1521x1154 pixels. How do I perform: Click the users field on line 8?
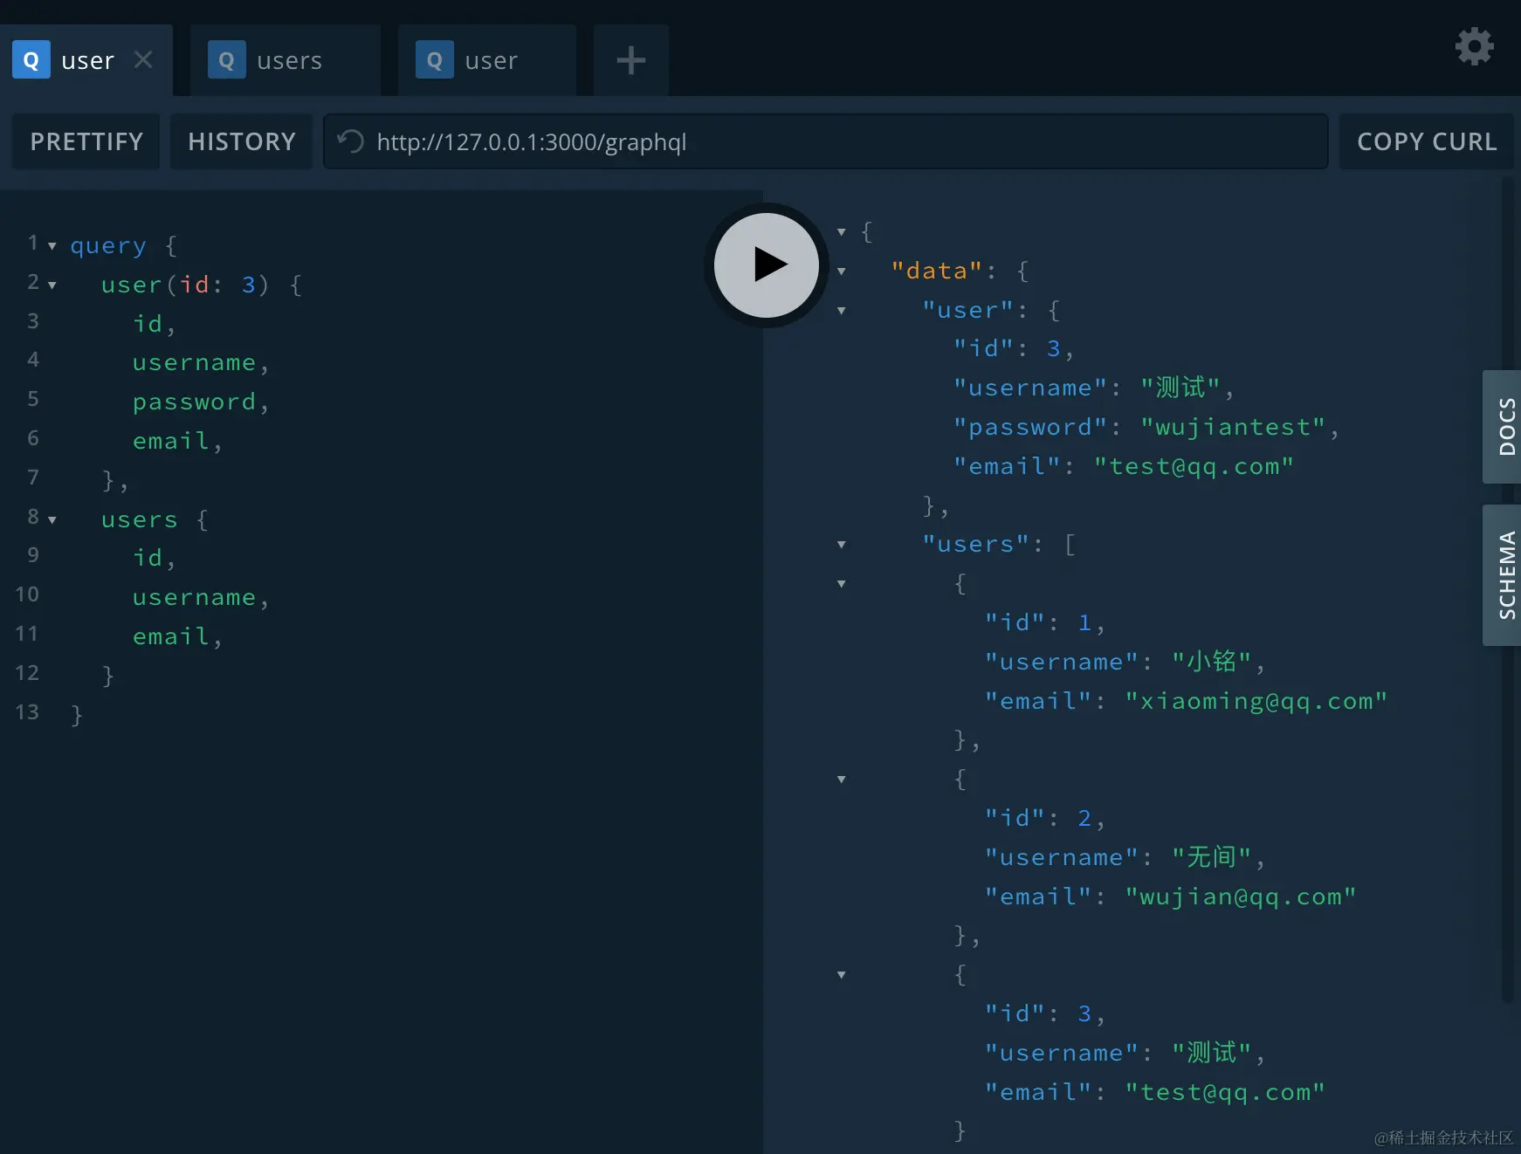point(139,519)
